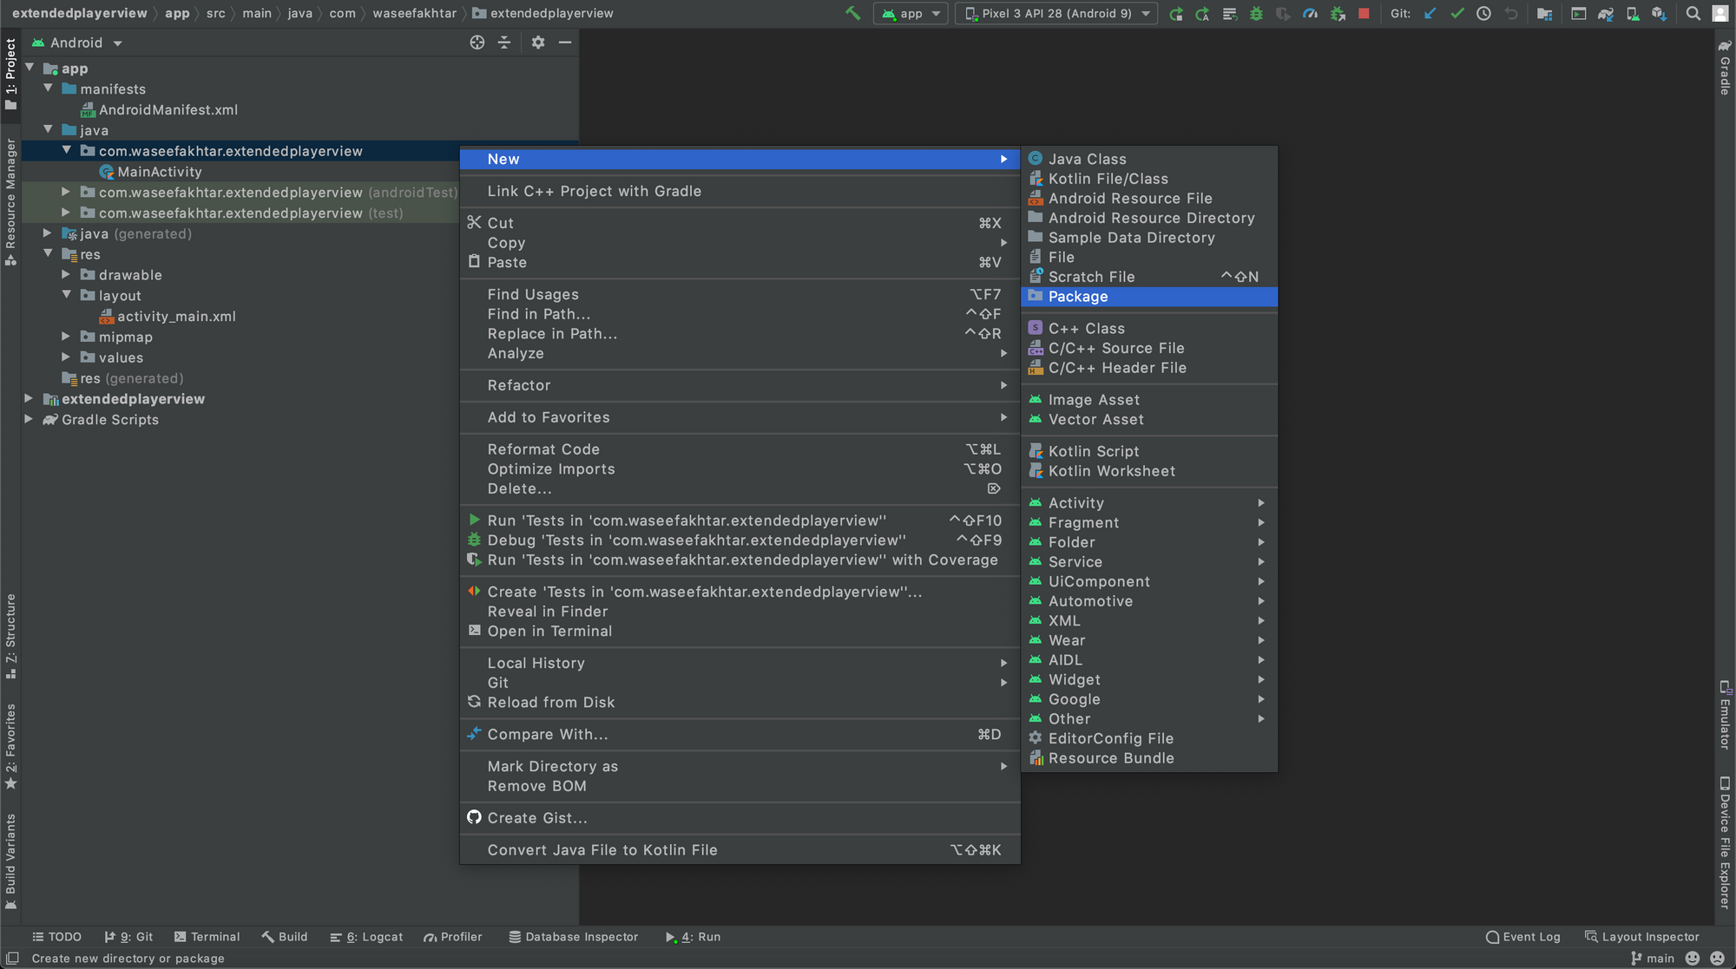Click Reformat Code in context menu
Image resolution: width=1736 pixels, height=969 pixels.
[543, 449]
